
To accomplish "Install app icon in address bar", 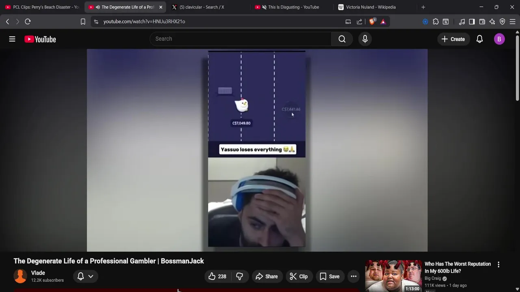I will (x=348, y=21).
